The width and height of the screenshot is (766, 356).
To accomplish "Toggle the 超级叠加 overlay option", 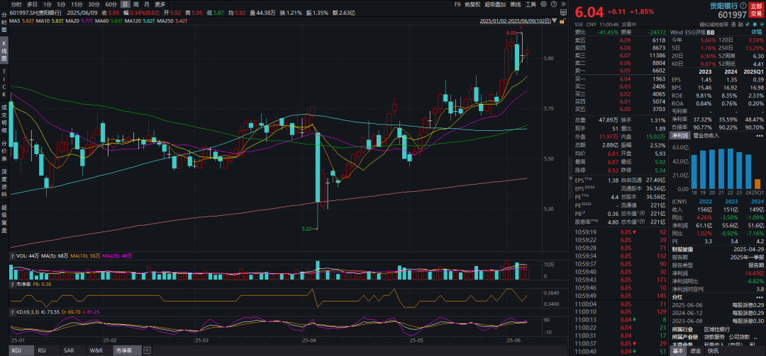I will pos(496,4).
